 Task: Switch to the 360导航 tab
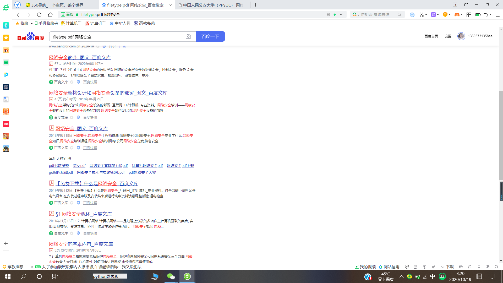57,5
